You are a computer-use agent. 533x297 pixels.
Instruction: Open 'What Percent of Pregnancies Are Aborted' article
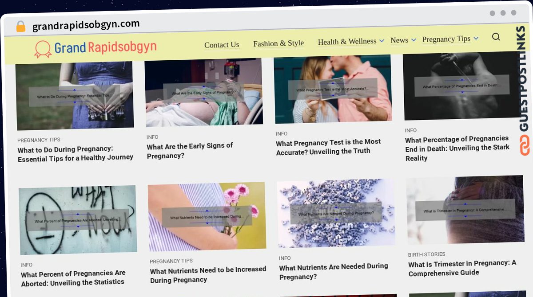[73, 277]
